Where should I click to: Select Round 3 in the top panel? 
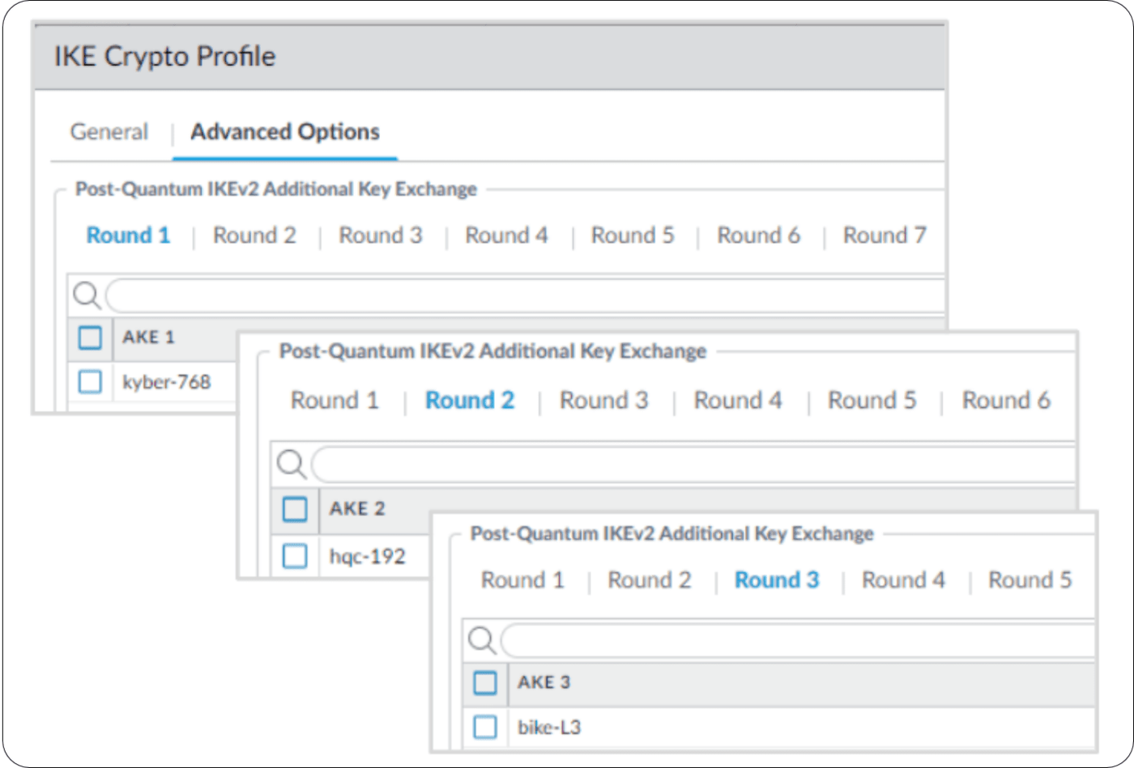(381, 235)
